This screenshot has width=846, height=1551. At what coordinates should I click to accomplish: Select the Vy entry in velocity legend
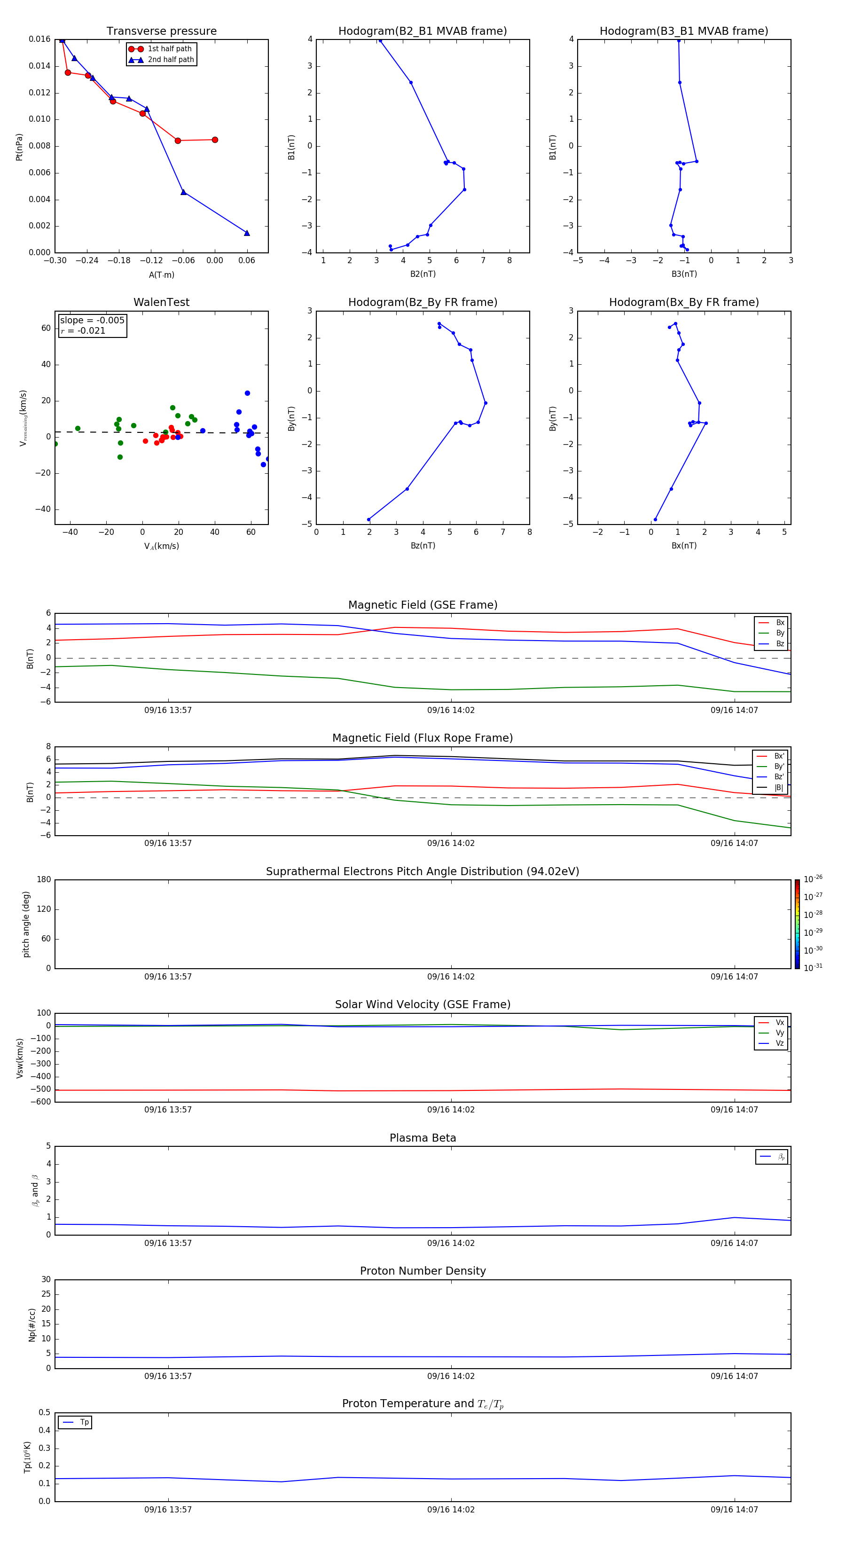(771, 1033)
